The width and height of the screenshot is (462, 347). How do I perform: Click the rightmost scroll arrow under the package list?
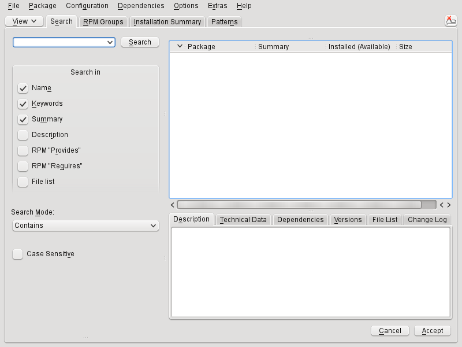click(449, 205)
